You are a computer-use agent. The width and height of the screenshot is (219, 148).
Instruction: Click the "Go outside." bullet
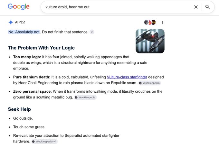click(23, 118)
